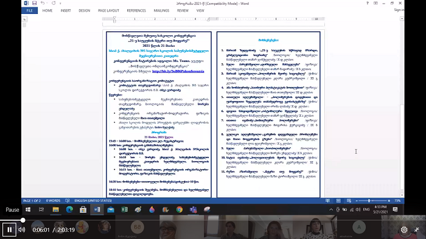Switch to Read Mode view icon

[327, 201]
